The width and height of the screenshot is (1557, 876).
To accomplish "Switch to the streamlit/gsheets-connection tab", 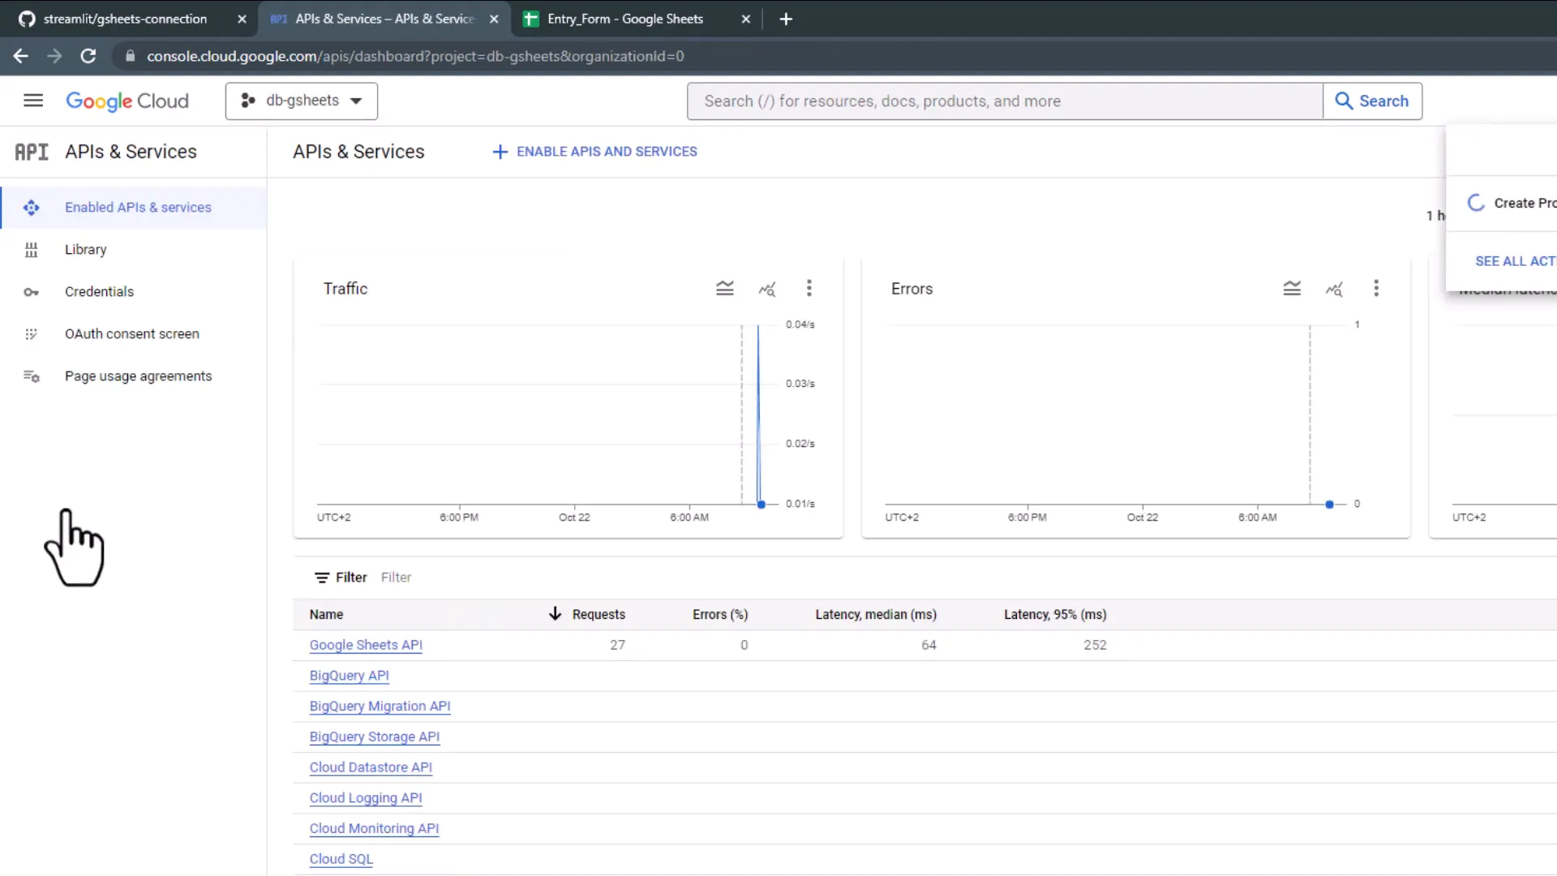I will coord(126,19).
